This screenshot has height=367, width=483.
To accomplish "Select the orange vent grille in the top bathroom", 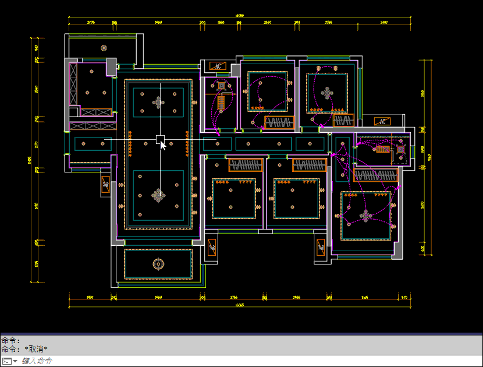I will pos(221,103).
